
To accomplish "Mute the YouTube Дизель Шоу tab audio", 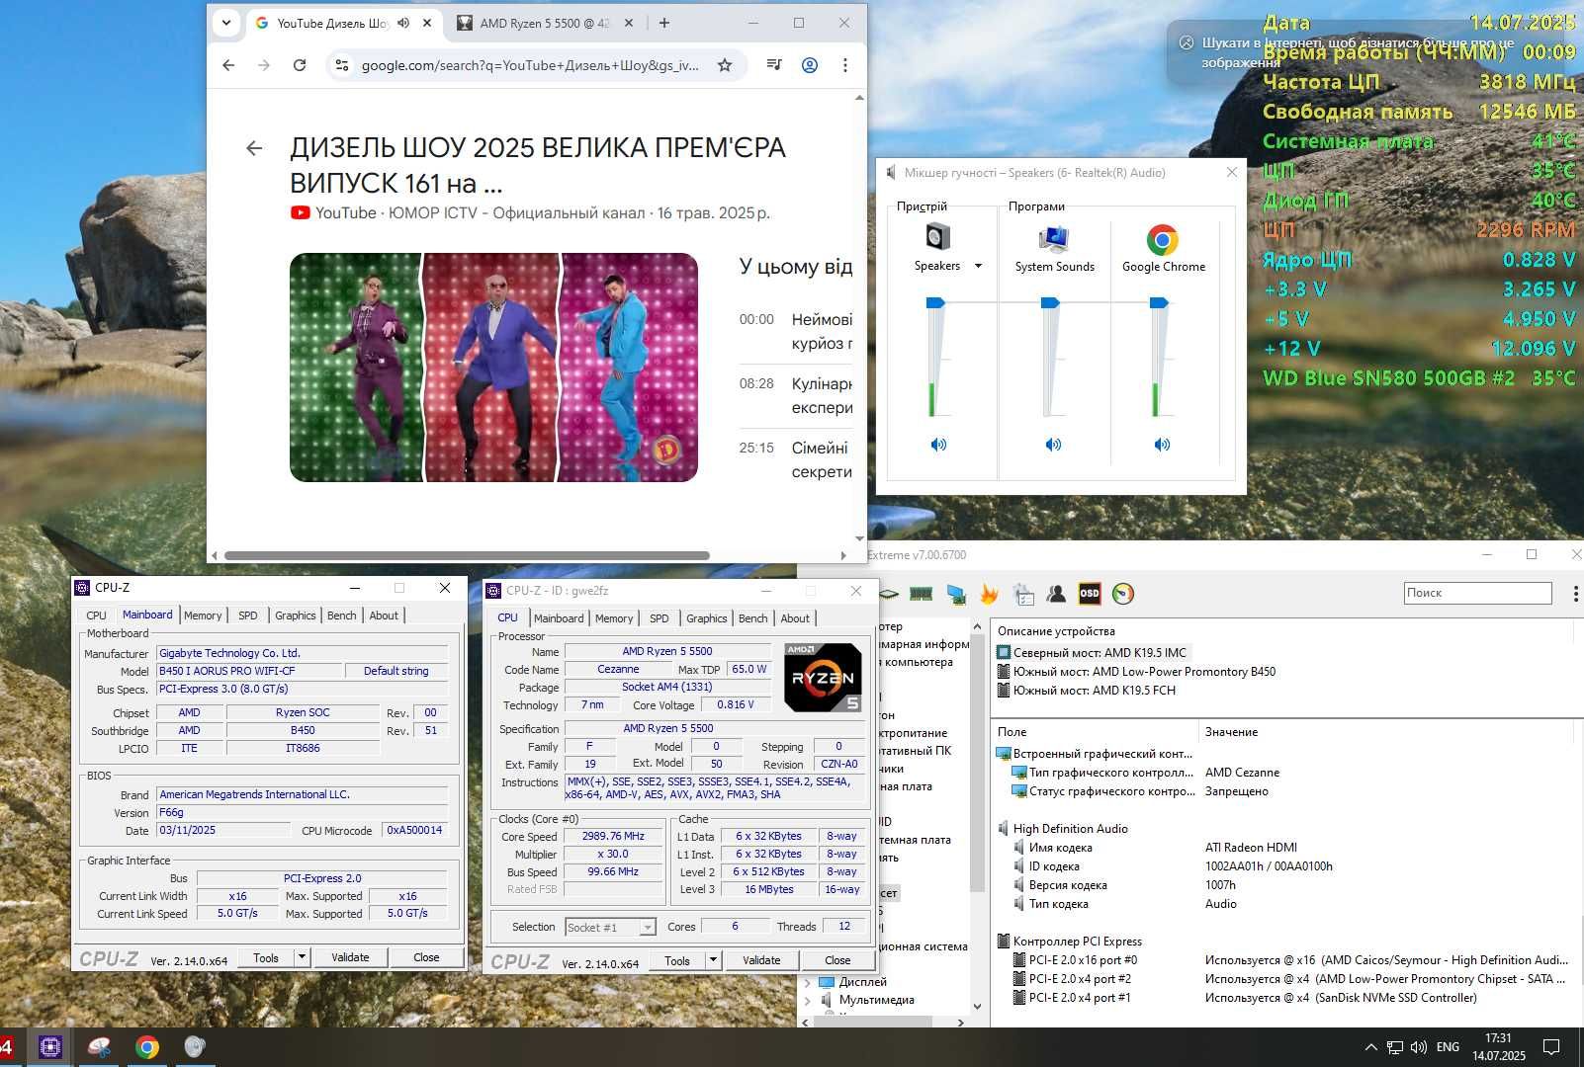I will tap(403, 23).
